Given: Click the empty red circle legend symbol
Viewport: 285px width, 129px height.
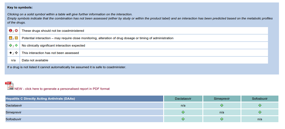Looking at the screenshot, I should point(16,30).
